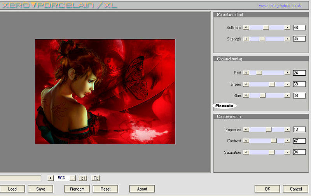Screen dimensions: 311x196
Task: Open the About dialog
Action: (x=142, y=189)
